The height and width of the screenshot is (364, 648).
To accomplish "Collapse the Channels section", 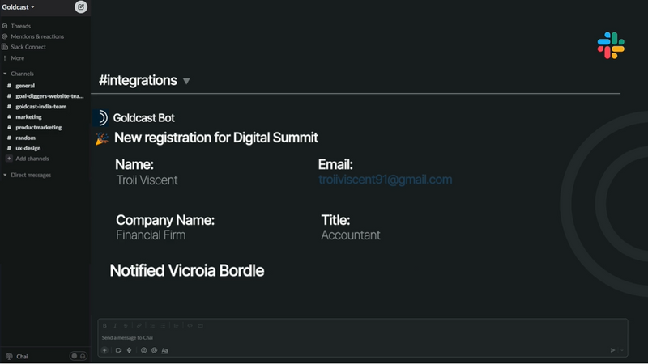I will point(6,74).
